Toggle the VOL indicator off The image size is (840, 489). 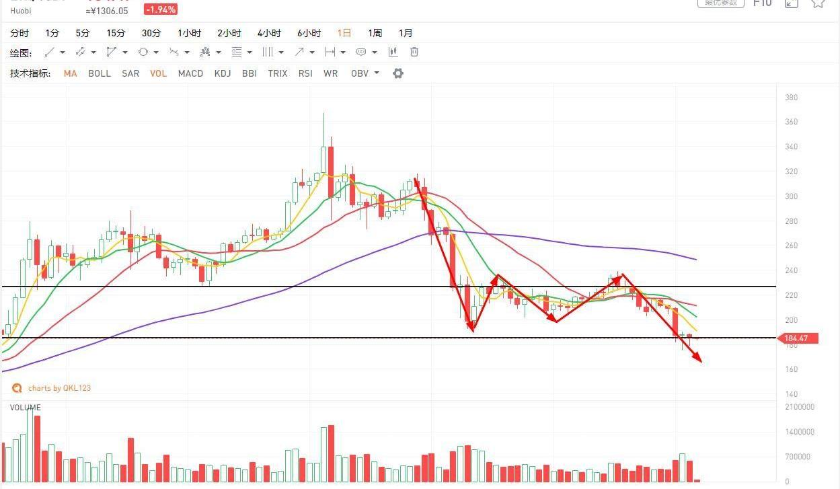click(158, 73)
